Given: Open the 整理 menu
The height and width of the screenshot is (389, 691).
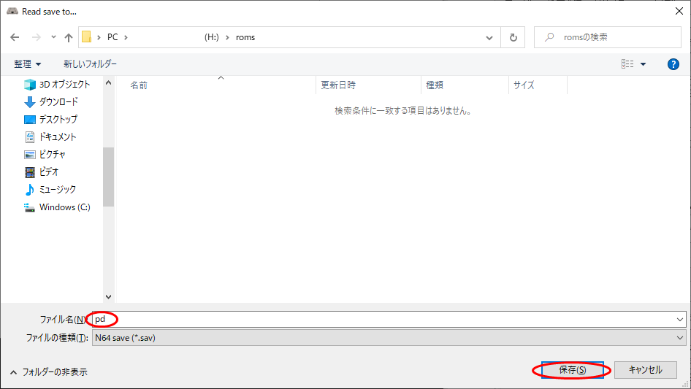Looking at the screenshot, I should click(x=27, y=64).
